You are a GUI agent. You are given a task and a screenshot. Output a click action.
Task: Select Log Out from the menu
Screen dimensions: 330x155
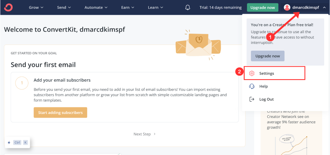[x=266, y=99]
